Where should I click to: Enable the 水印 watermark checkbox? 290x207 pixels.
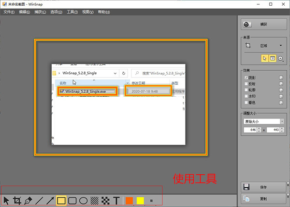pos(246,96)
